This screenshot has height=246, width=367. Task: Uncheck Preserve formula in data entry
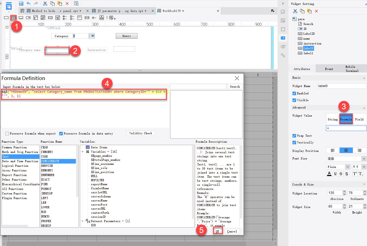point(61,133)
